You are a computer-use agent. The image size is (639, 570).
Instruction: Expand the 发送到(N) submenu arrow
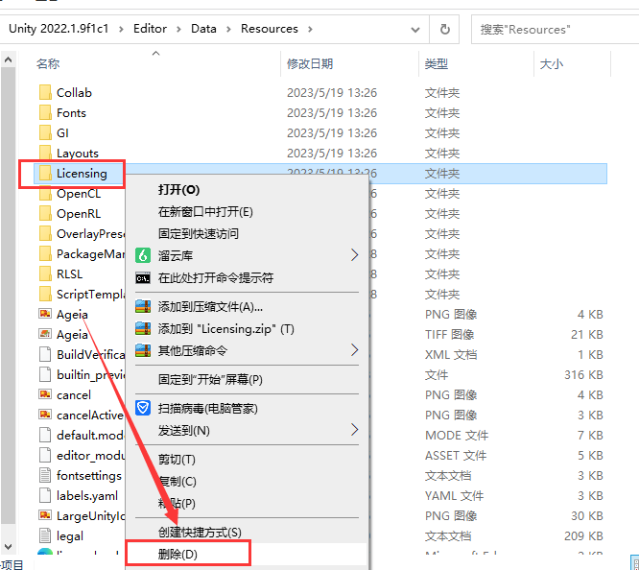coord(355,430)
